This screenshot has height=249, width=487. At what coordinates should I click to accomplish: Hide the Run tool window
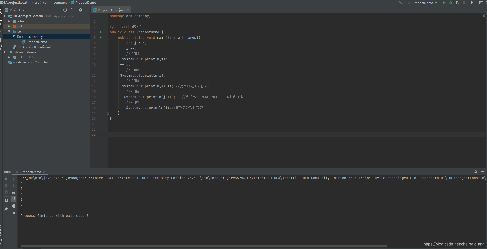pos(483,172)
